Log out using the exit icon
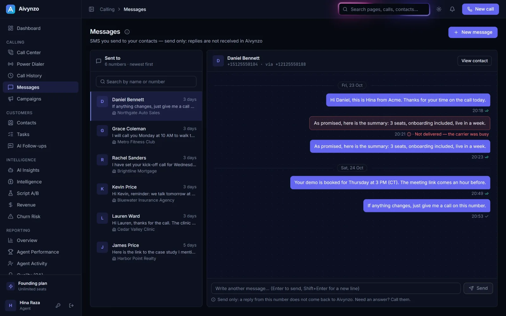506x316 pixels. pyautogui.click(x=71, y=306)
